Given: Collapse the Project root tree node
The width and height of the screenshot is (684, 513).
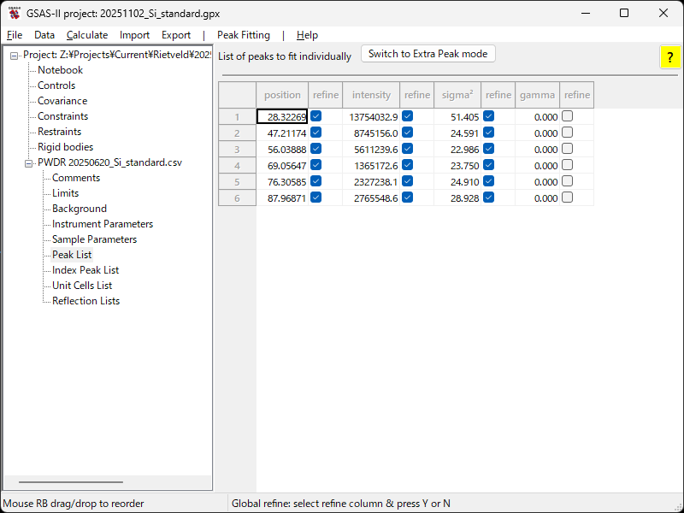Looking at the screenshot, I should [x=15, y=56].
